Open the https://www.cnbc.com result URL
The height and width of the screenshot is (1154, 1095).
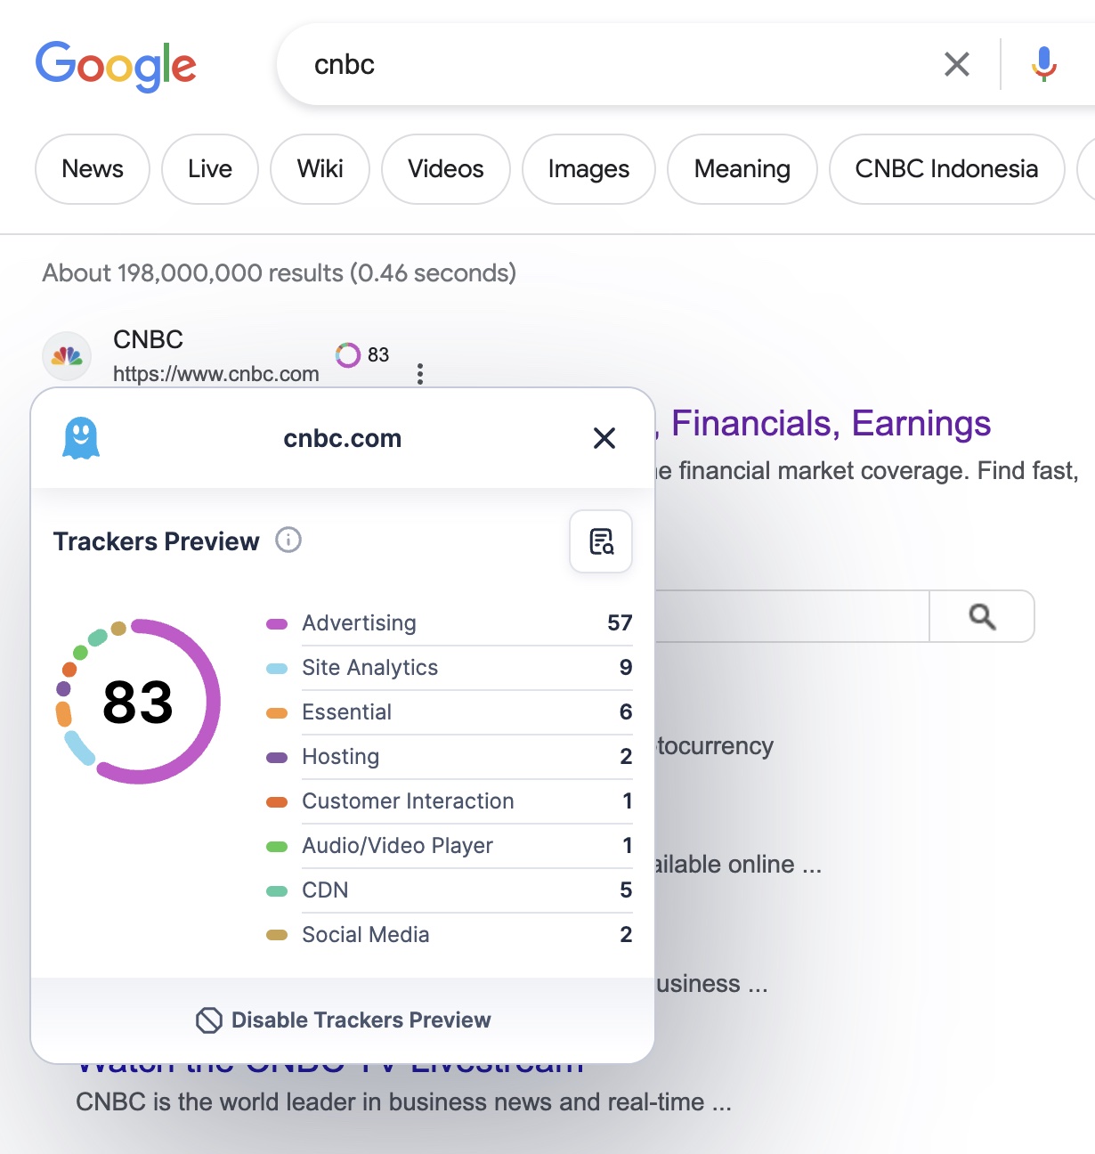[x=215, y=374]
